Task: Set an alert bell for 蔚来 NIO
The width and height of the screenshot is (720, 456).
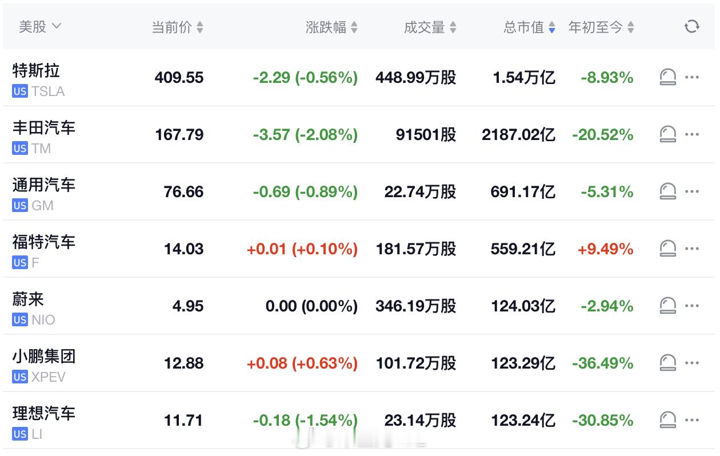Action: [x=667, y=306]
